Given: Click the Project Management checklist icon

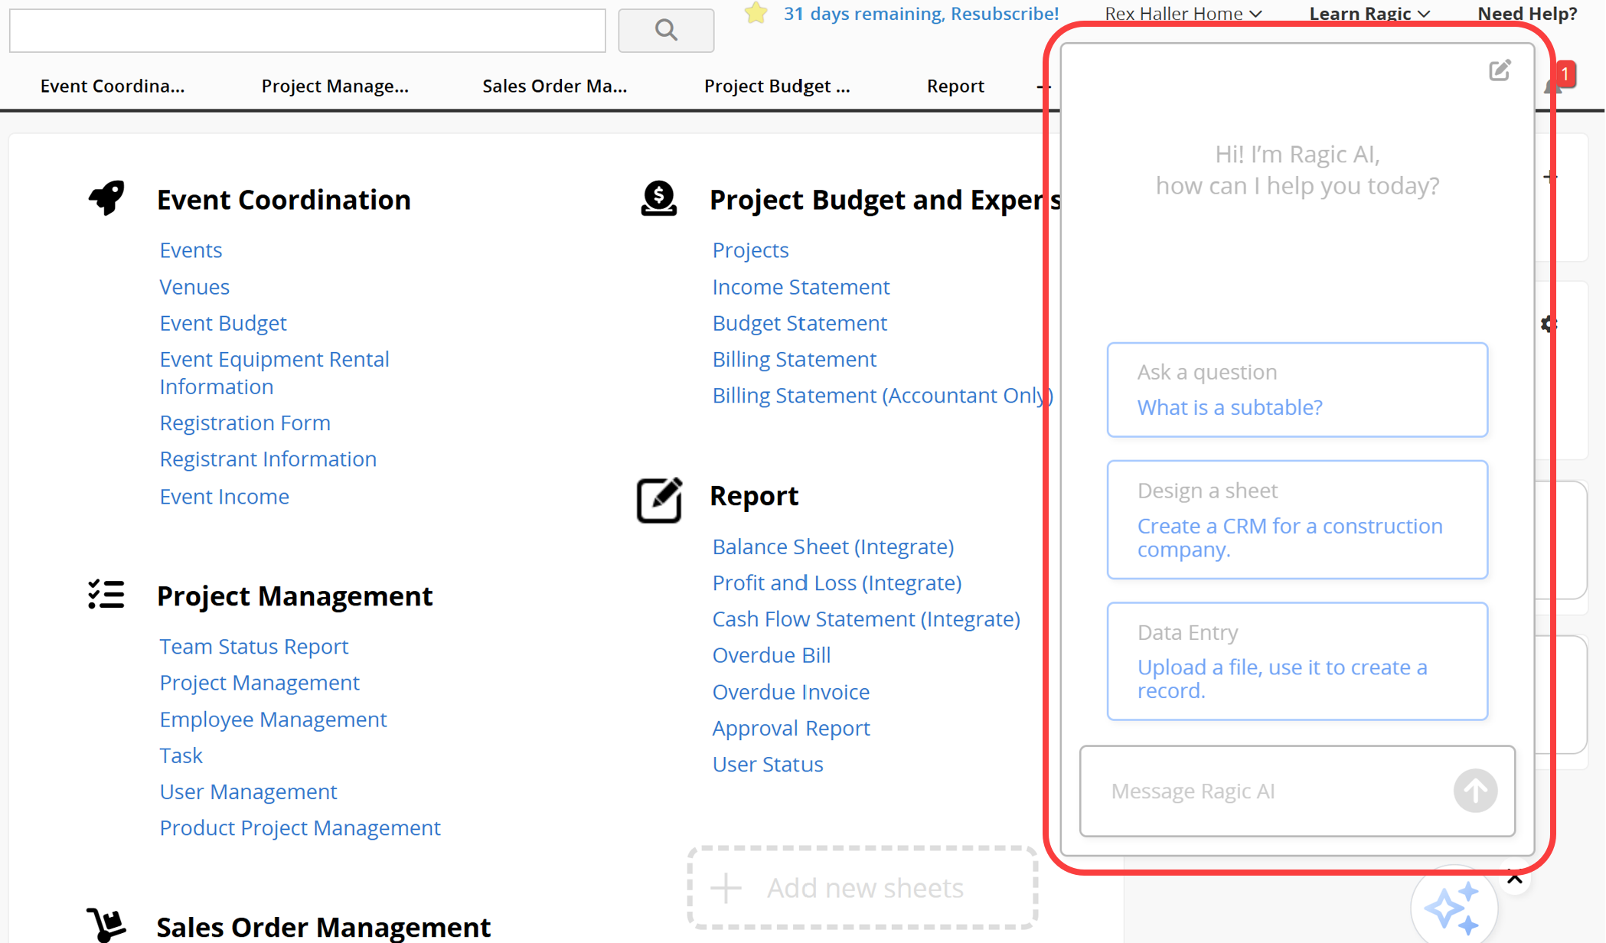Looking at the screenshot, I should 106,595.
